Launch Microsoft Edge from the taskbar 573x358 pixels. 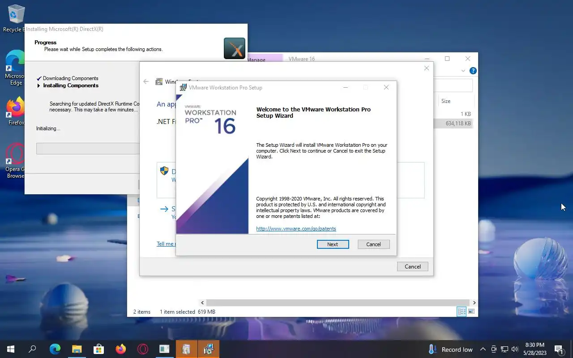tap(55, 349)
